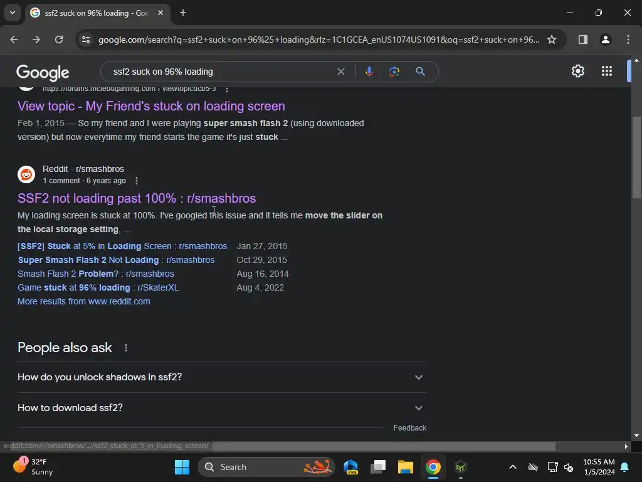Expand 'How do you unlock shadows in ssf2?'

pos(221,377)
